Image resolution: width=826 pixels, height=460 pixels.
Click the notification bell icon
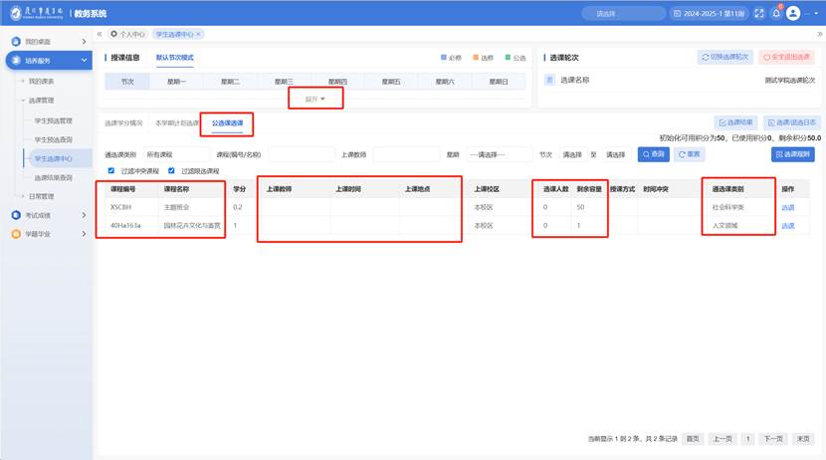[775, 13]
